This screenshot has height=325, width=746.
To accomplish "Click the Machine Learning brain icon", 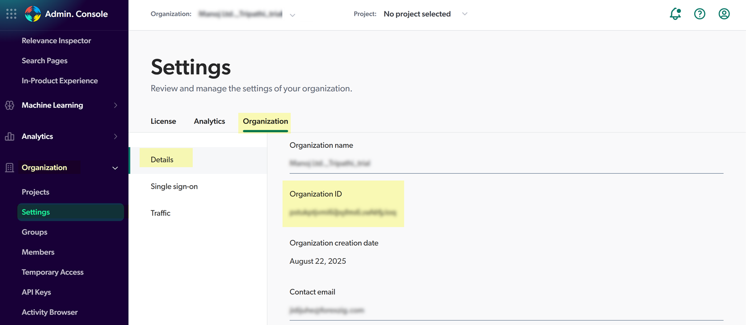I will 9,106.
